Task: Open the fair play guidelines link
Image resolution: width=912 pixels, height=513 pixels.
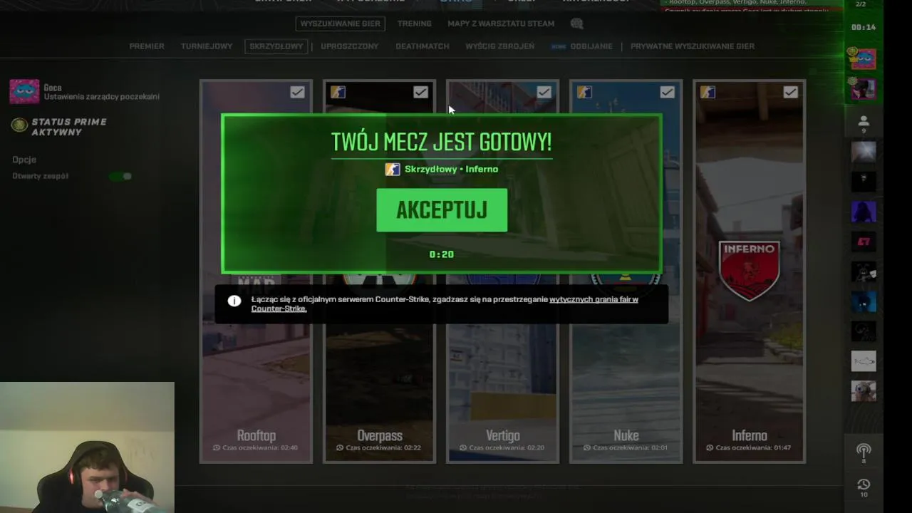Action: (445, 304)
